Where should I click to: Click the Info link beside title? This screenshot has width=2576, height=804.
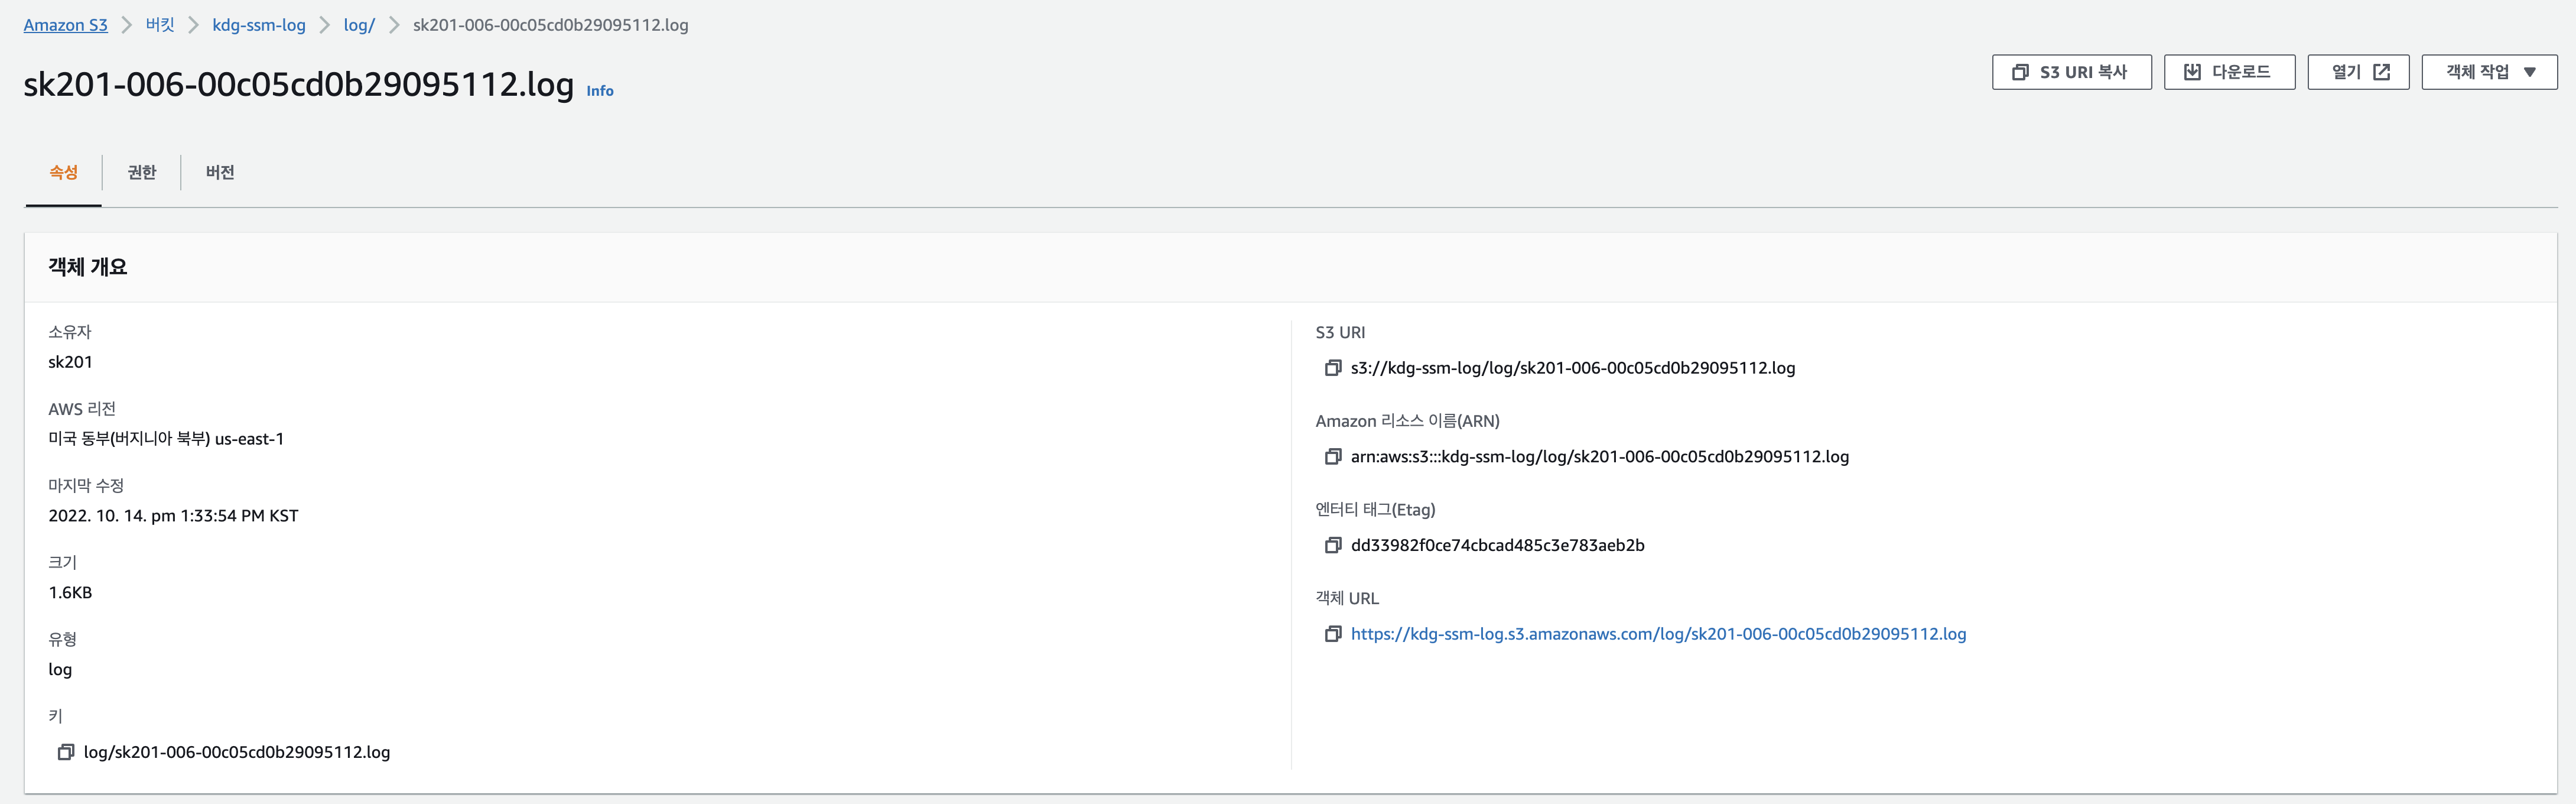click(600, 91)
